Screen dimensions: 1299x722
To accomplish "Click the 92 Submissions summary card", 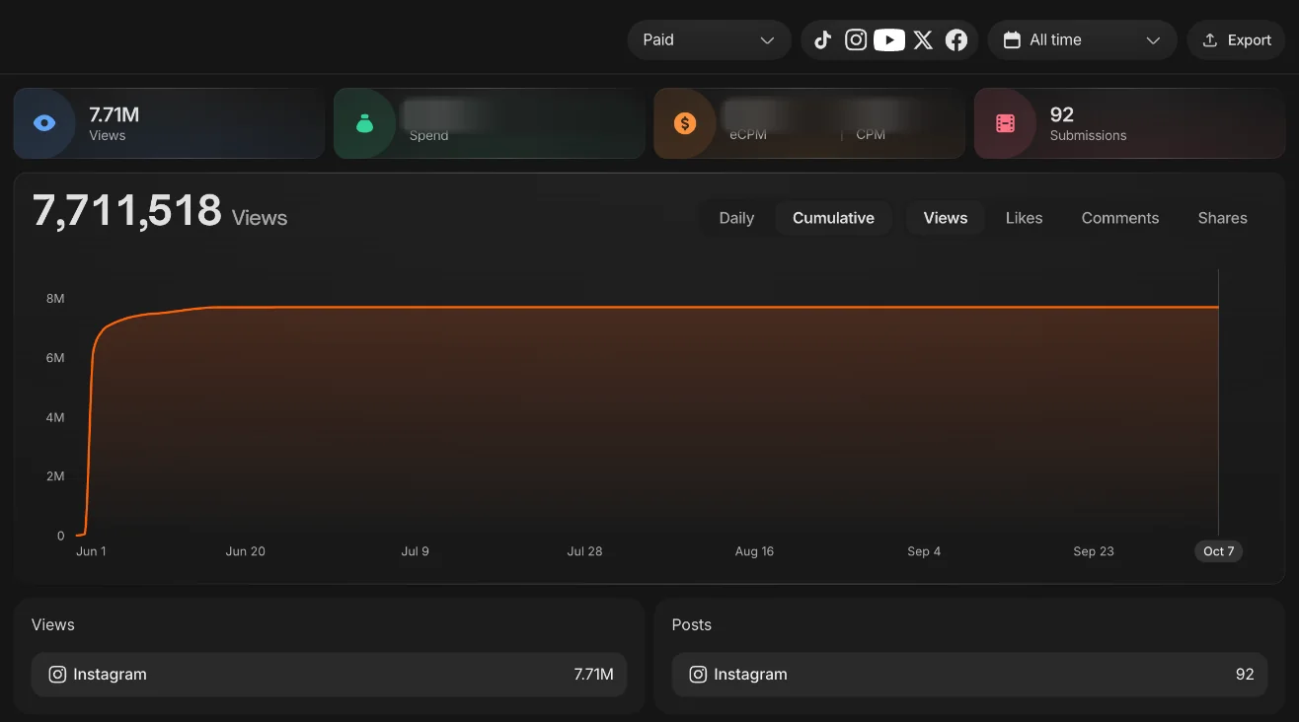I will (x=1129, y=123).
